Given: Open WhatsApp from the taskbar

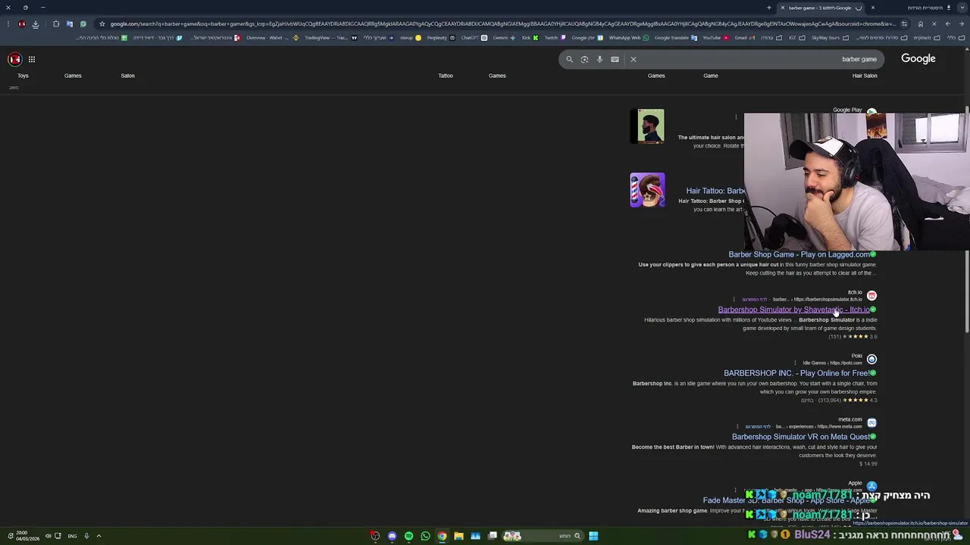Looking at the screenshot, I should pyautogui.click(x=425, y=536).
